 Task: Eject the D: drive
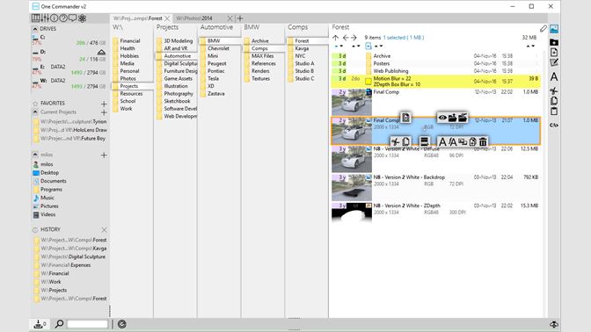click(101, 52)
